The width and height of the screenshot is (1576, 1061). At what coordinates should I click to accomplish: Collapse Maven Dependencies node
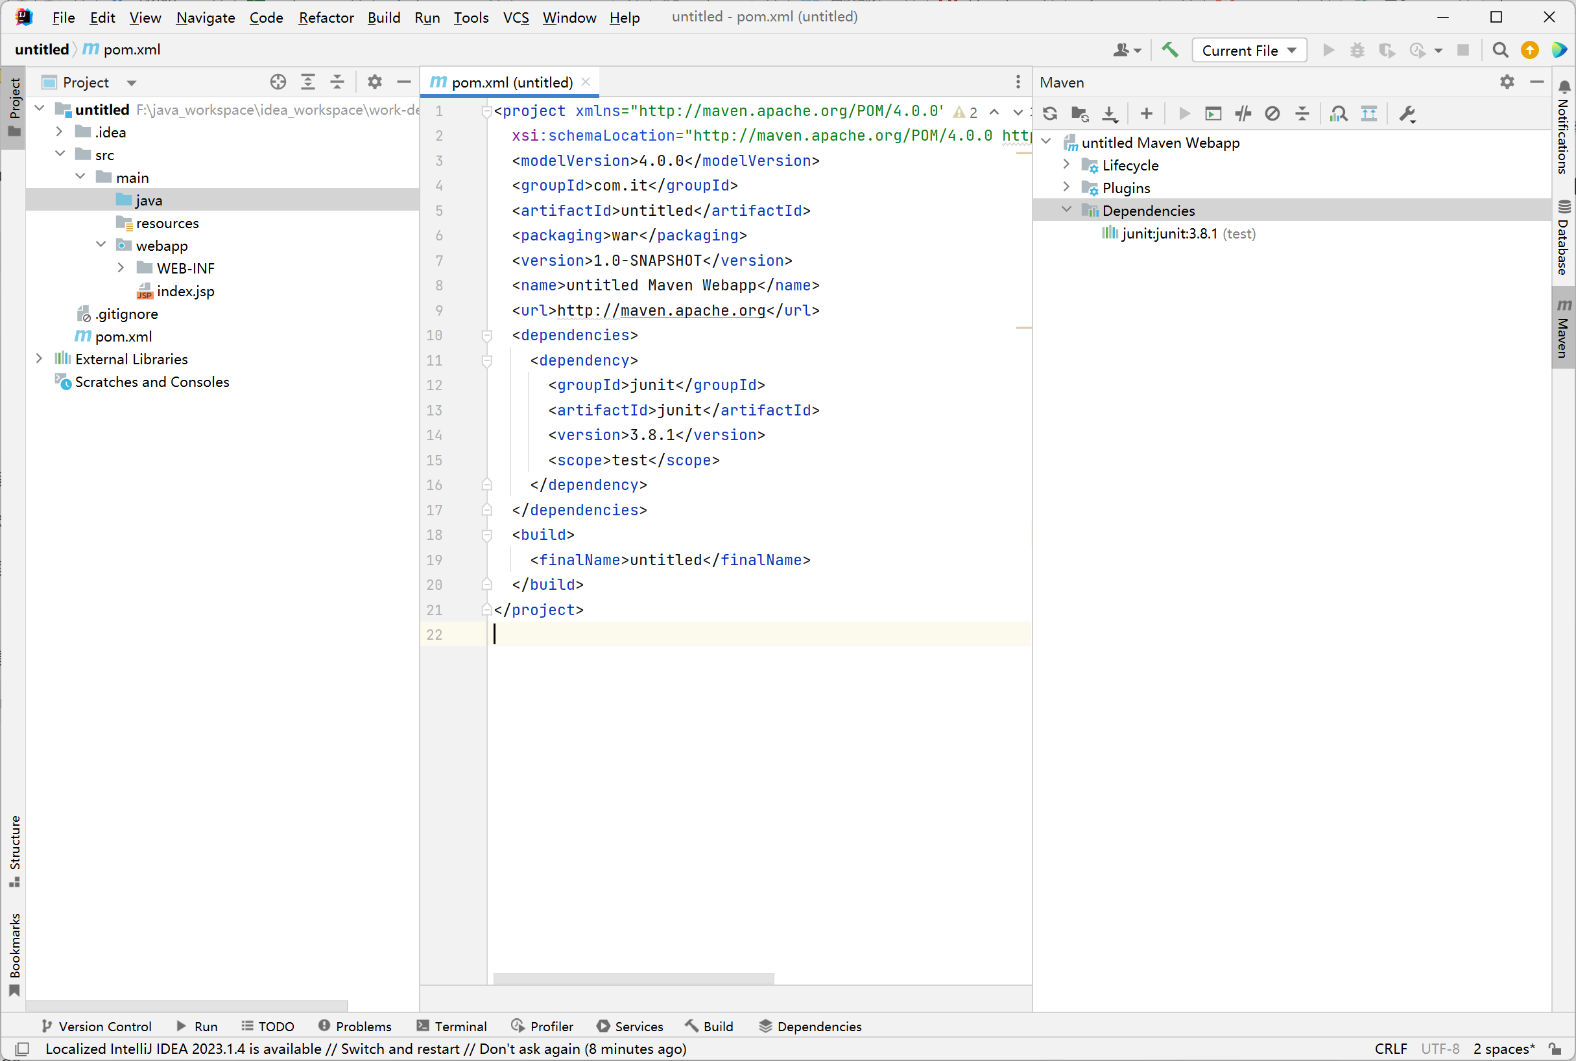tap(1067, 210)
